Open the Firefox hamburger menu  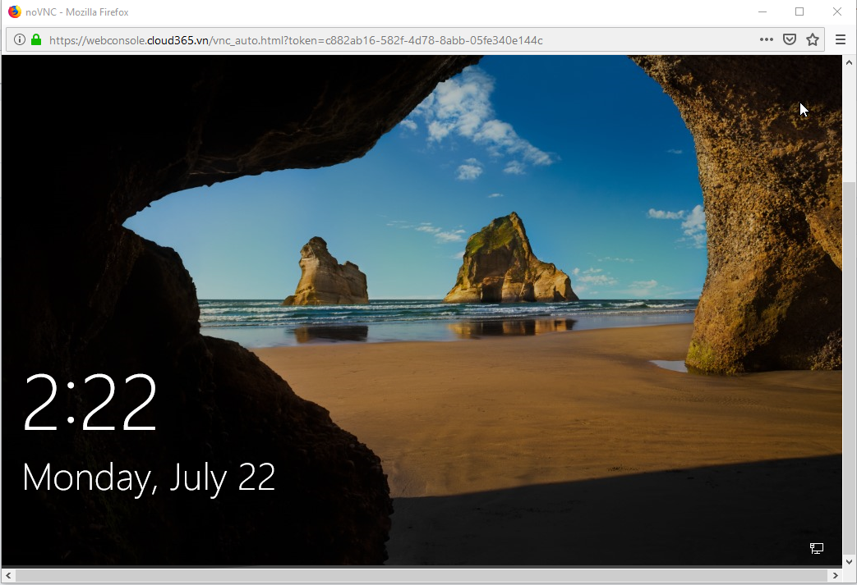pos(841,39)
